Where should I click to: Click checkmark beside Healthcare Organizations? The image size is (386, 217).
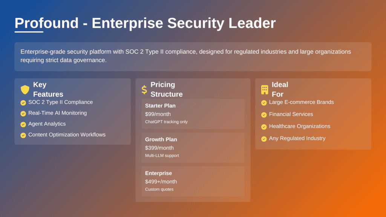(264, 127)
